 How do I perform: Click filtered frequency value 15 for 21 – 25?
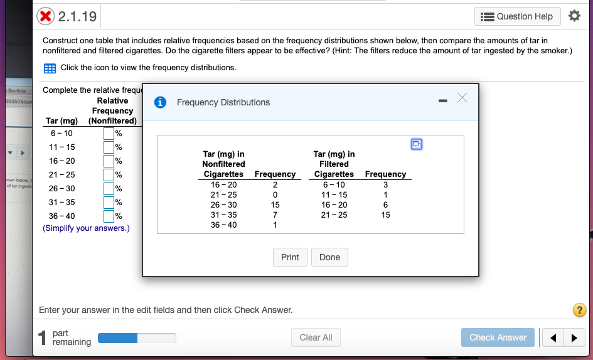coord(385,214)
